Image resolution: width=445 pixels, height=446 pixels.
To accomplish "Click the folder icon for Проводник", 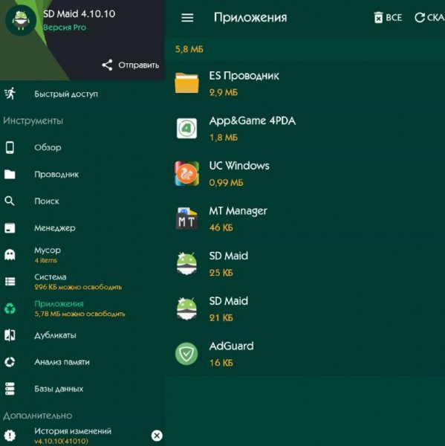I will [x=10, y=175].
